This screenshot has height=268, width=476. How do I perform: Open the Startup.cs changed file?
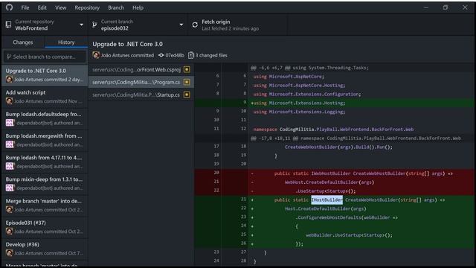(x=141, y=95)
